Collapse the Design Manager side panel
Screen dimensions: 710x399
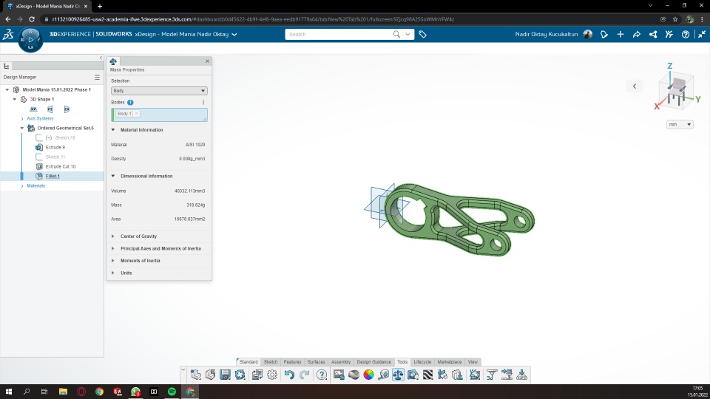[101, 58]
